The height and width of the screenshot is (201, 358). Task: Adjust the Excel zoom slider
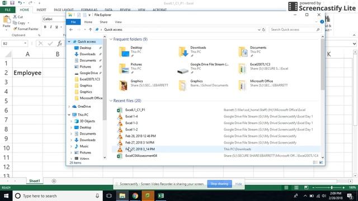332,188
